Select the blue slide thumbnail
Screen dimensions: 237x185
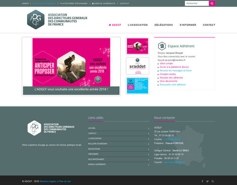pos(137,86)
